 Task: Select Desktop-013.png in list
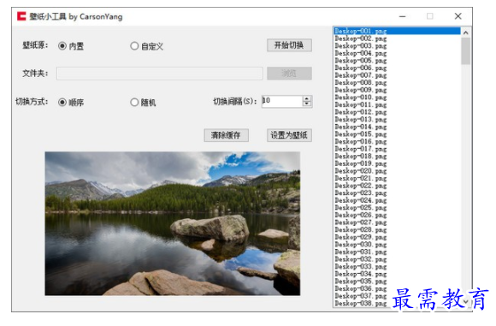[x=361, y=119]
